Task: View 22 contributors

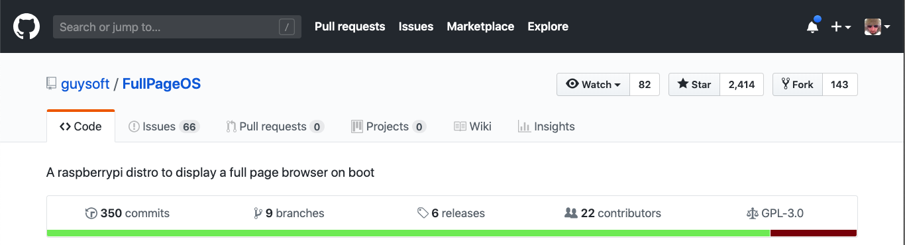Action: [x=613, y=213]
